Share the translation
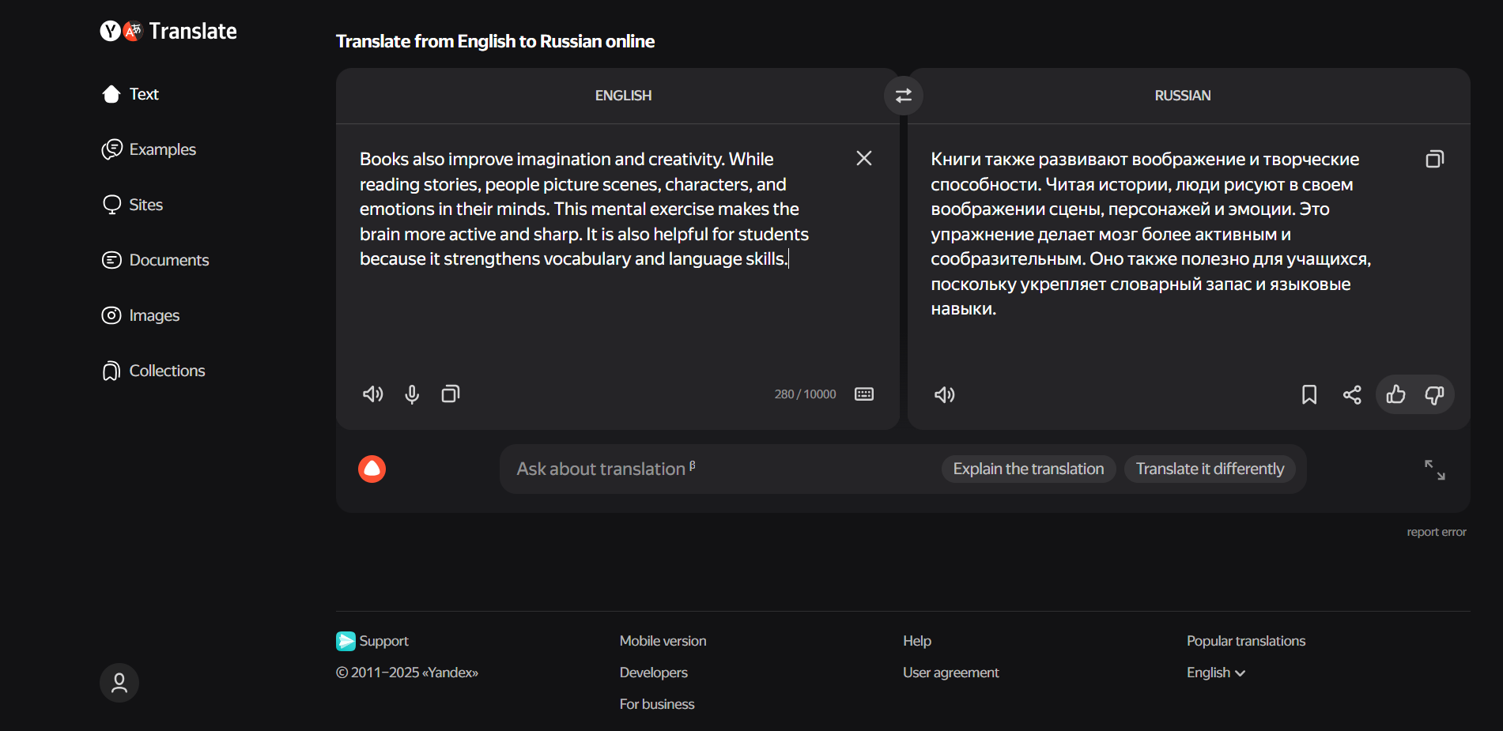 coord(1352,394)
